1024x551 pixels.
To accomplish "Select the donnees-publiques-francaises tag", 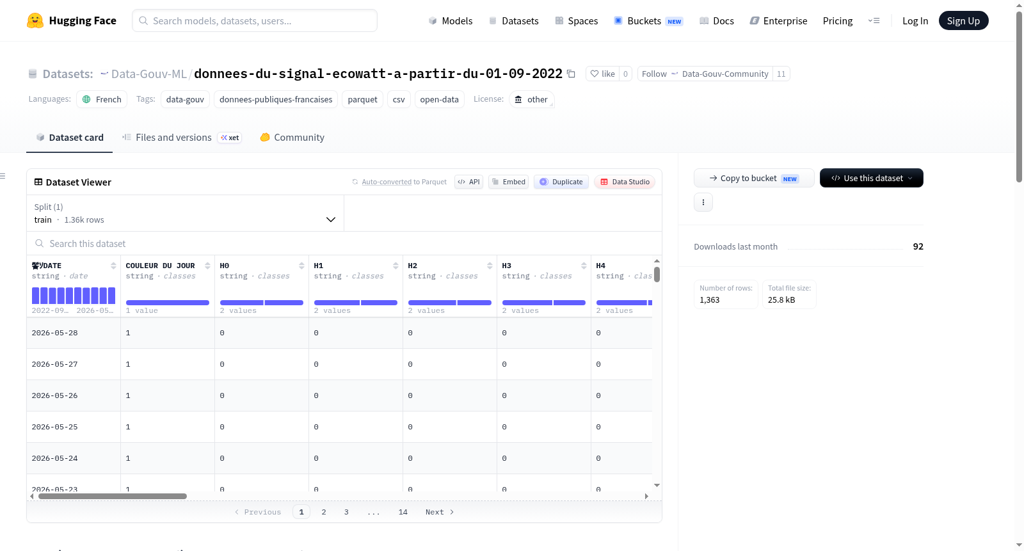I will pyautogui.click(x=276, y=99).
